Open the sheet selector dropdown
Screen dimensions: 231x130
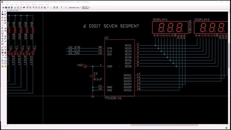19,8
